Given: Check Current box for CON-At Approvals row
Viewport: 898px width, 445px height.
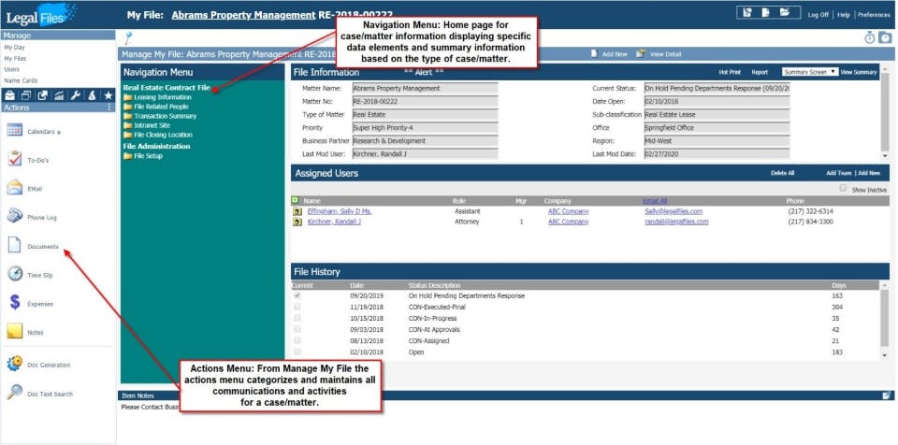Looking at the screenshot, I should [x=297, y=329].
